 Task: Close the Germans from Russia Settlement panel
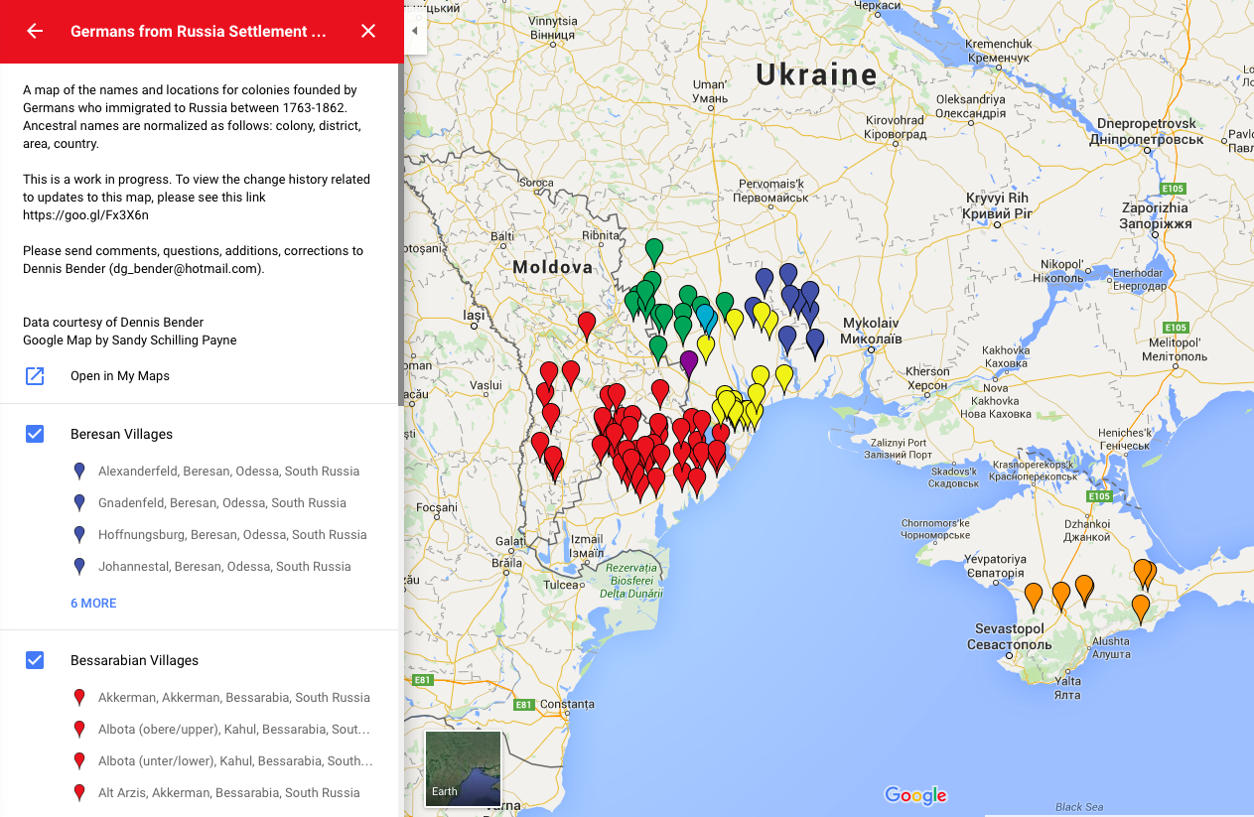point(368,31)
